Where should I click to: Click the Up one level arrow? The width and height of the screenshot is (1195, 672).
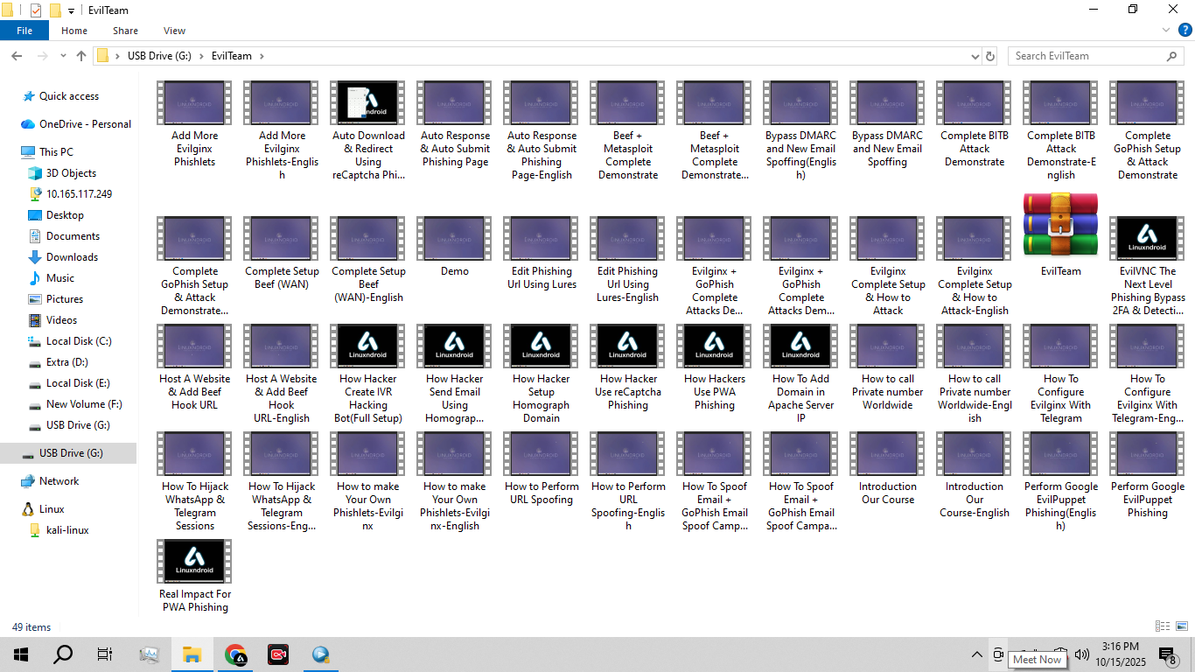pos(81,56)
